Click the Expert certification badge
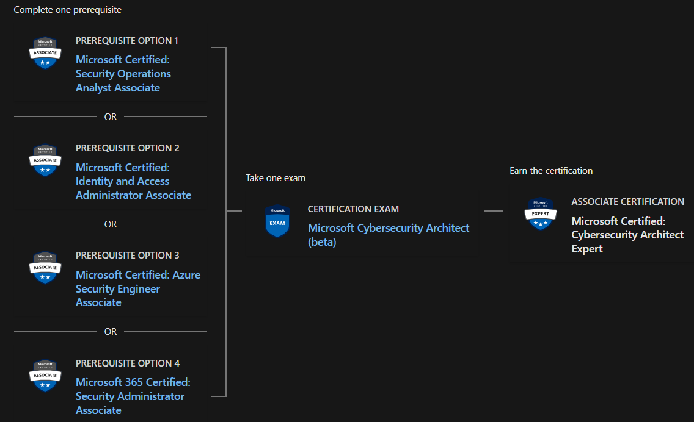Viewport: 694px width, 422px height. [x=541, y=214]
